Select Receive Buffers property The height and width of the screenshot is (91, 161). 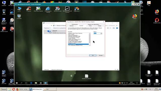(x=78, y=44)
